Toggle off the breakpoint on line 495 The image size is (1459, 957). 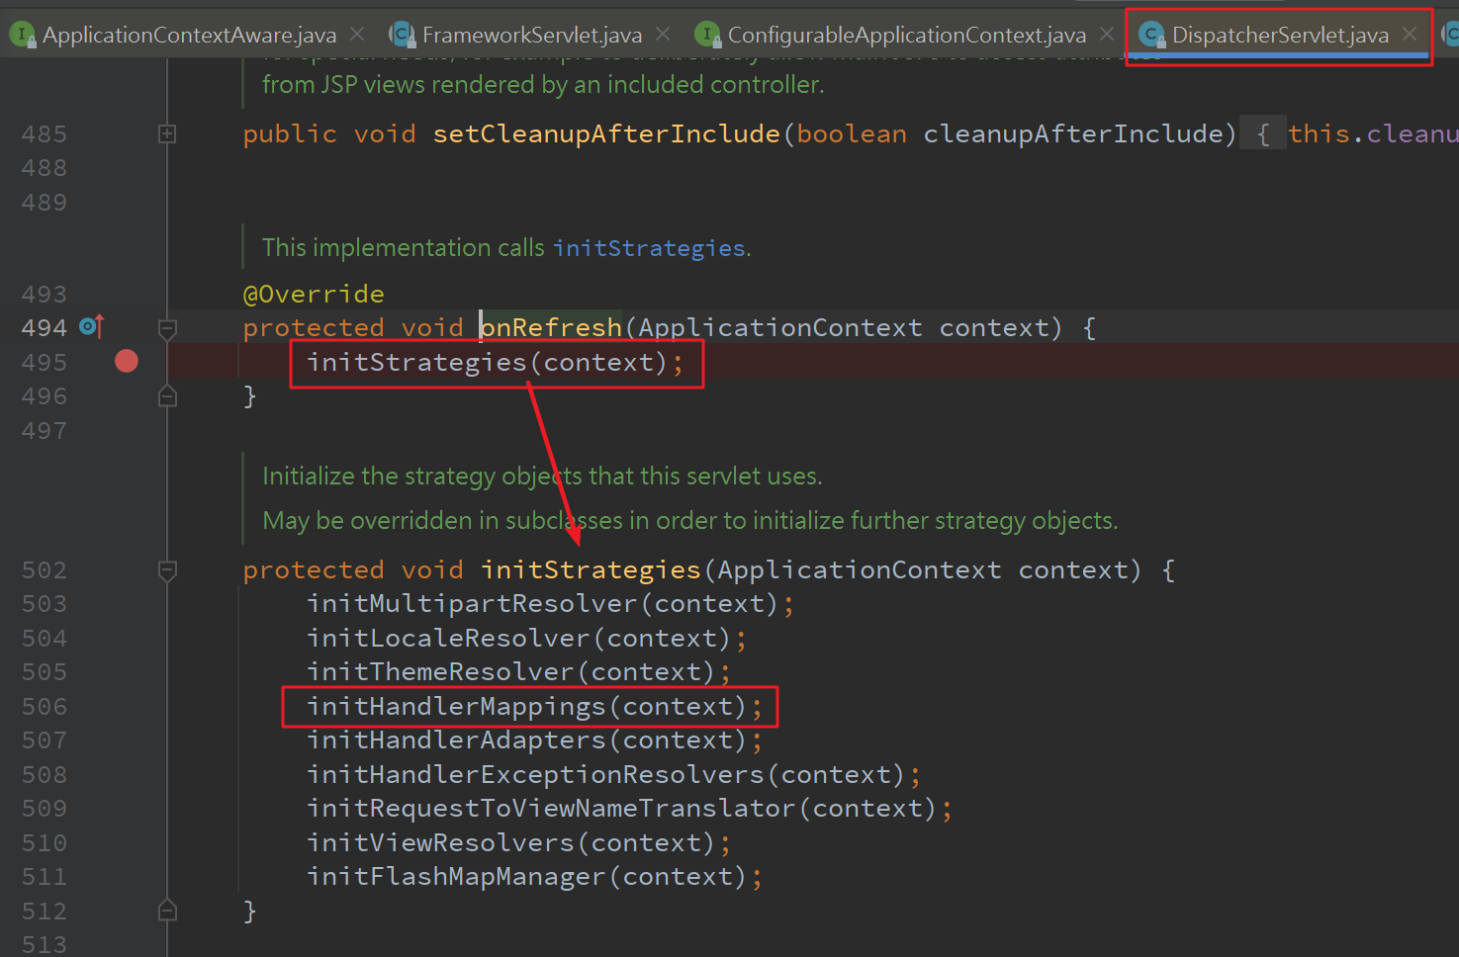pyautogui.click(x=126, y=361)
